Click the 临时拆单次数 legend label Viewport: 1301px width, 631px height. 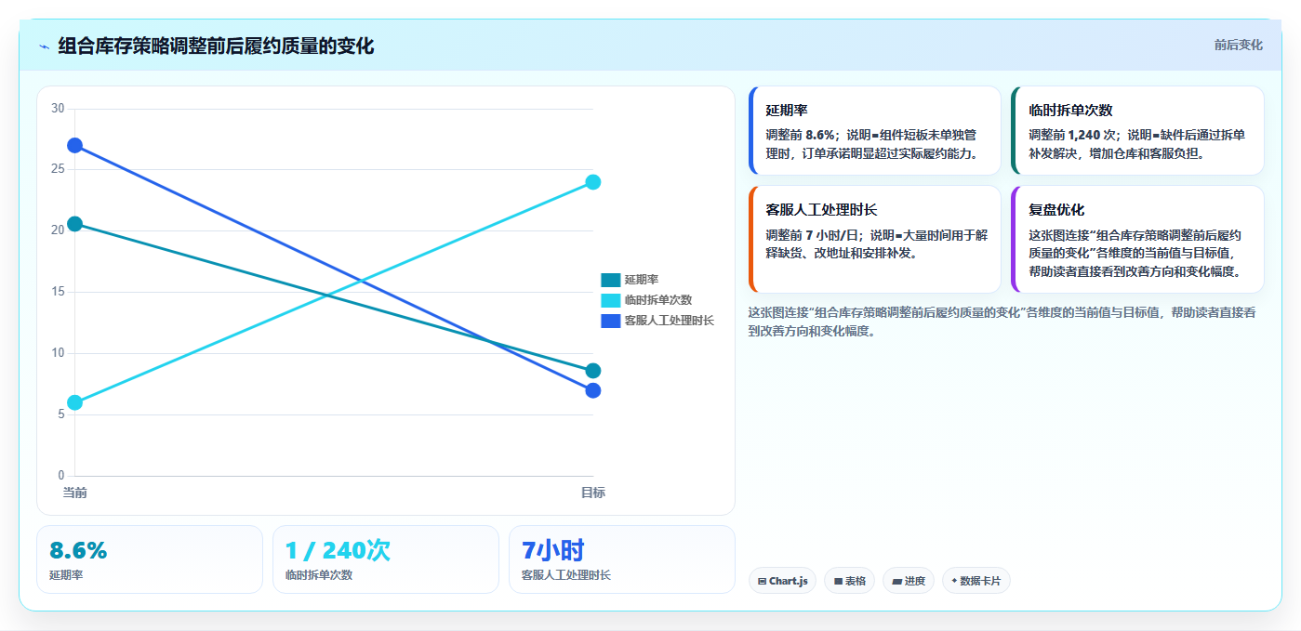tap(658, 300)
